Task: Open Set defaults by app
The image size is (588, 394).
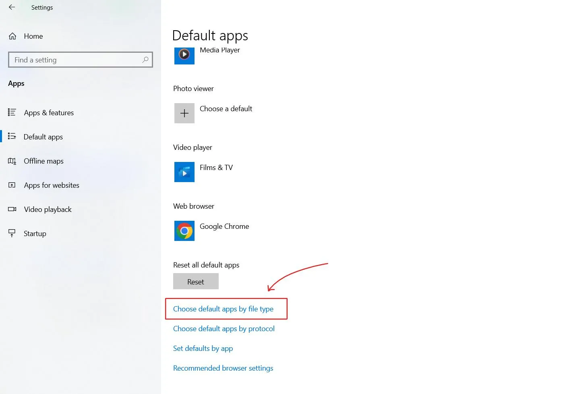Action: click(203, 348)
